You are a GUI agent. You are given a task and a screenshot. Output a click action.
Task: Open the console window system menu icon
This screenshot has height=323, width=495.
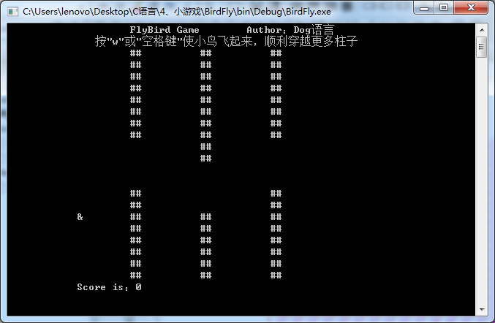point(12,12)
